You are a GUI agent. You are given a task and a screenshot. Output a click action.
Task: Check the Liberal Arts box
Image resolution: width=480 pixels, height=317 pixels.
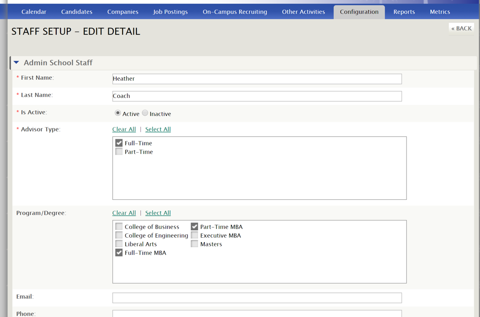tap(119, 244)
